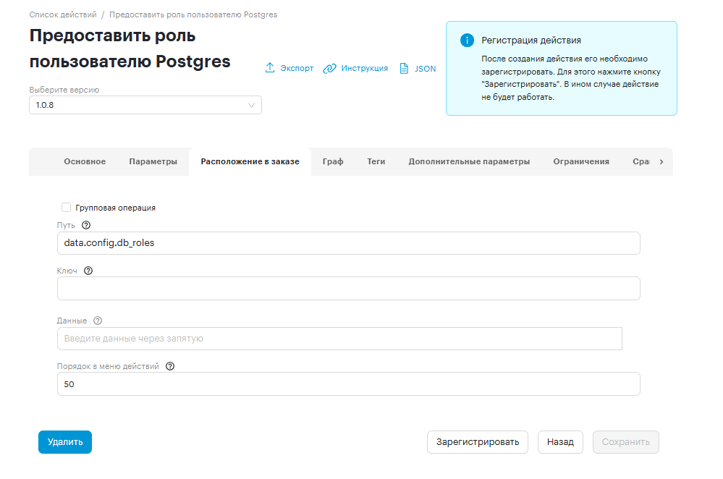Image resolution: width=723 pixels, height=479 pixels.
Task: Click the help icon next to Данные
Action: pos(97,321)
